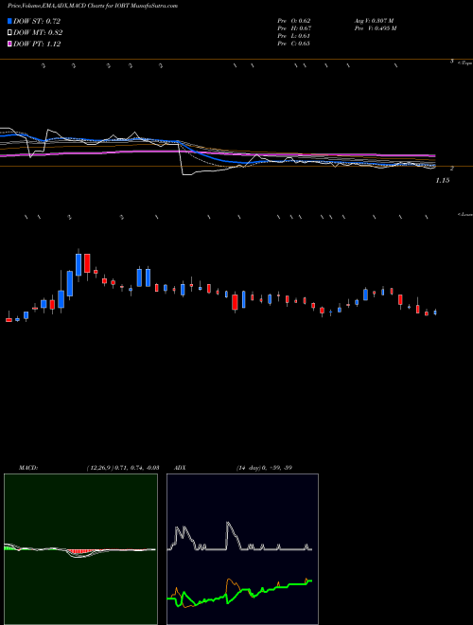Click the axis value '2' beside the lower line
Screen dimensions: 473x625
click(452, 169)
